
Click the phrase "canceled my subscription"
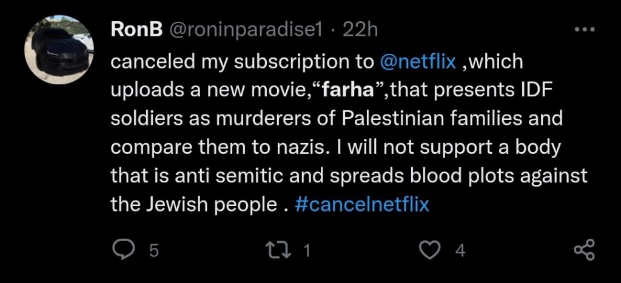(206, 62)
